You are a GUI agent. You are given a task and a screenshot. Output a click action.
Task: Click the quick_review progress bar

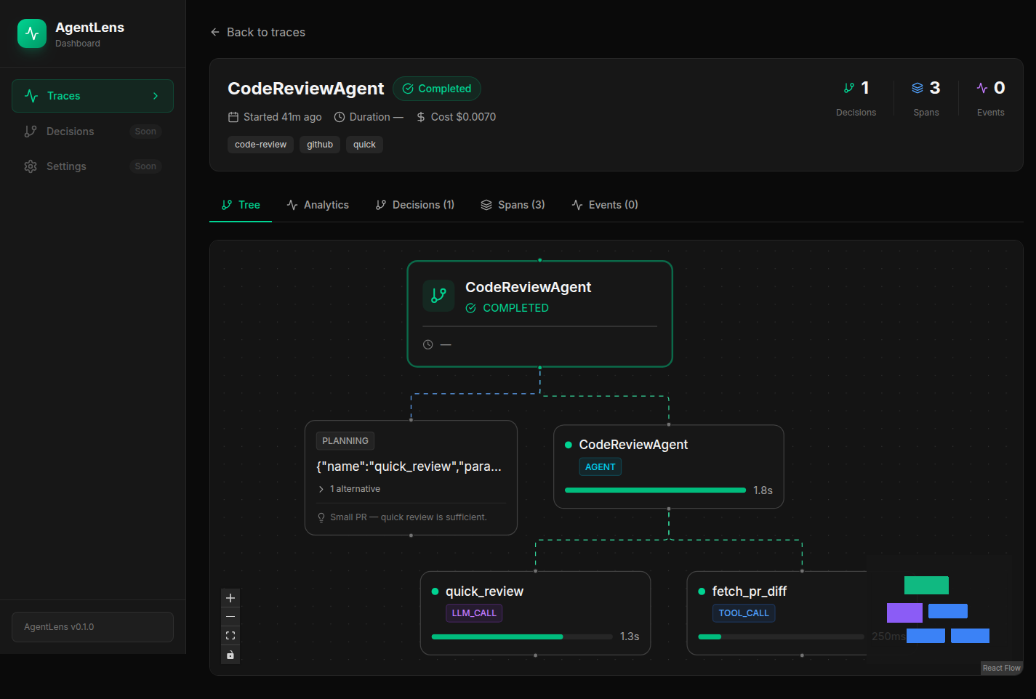click(x=521, y=637)
